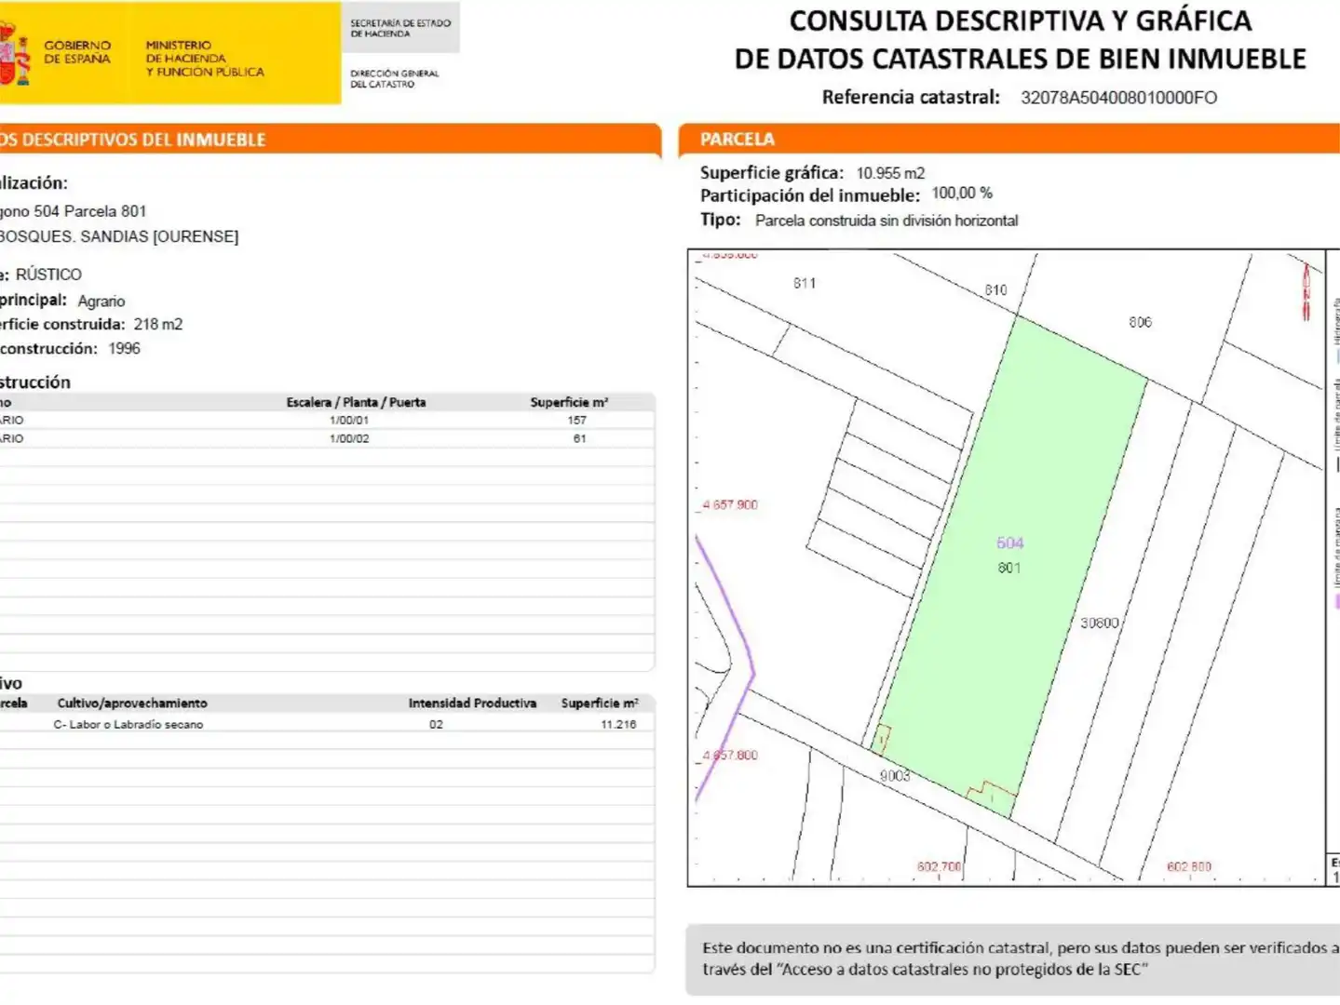Click the orange 'PARCELA' section header
Image resolution: width=1340 pixels, height=1005 pixels.
click(x=1009, y=140)
